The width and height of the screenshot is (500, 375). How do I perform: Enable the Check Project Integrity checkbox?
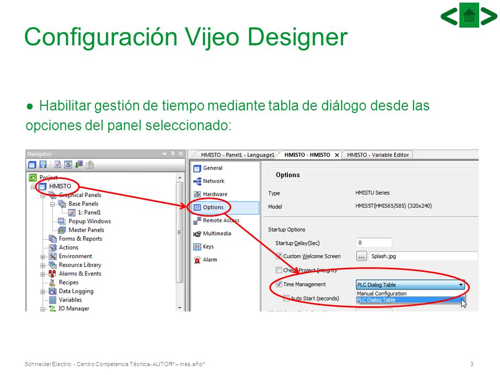pos(279,270)
